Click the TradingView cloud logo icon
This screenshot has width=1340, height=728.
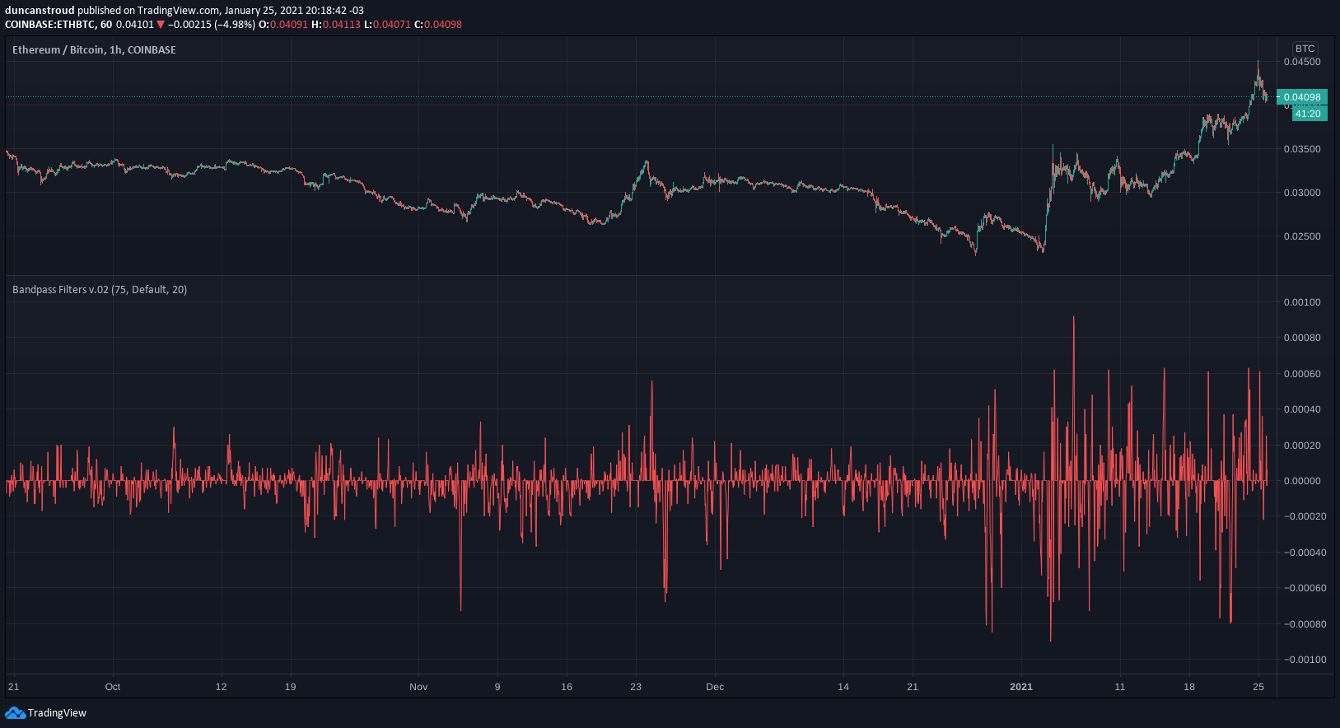pos(15,713)
